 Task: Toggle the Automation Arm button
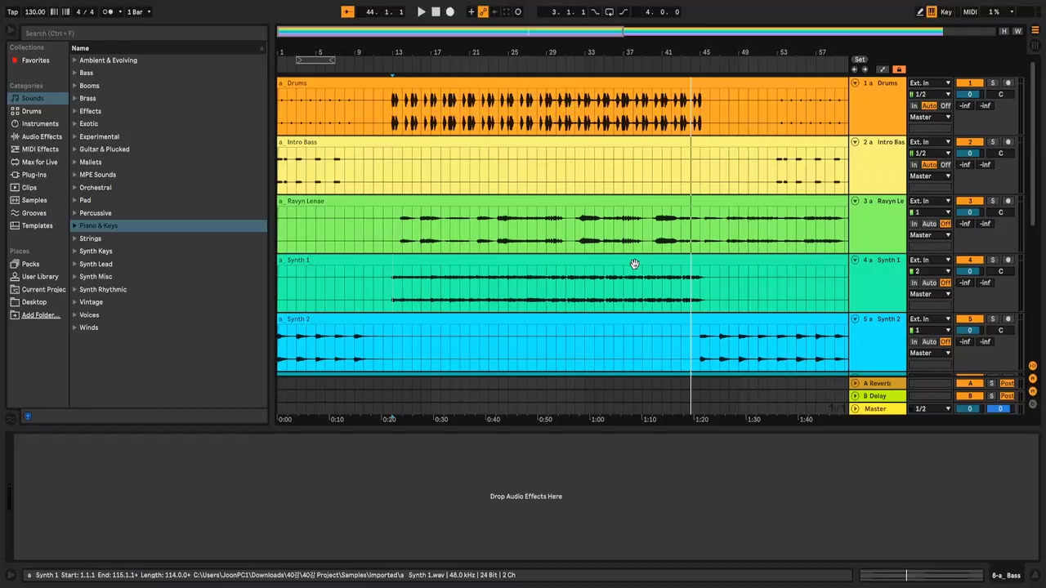[x=483, y=12]
